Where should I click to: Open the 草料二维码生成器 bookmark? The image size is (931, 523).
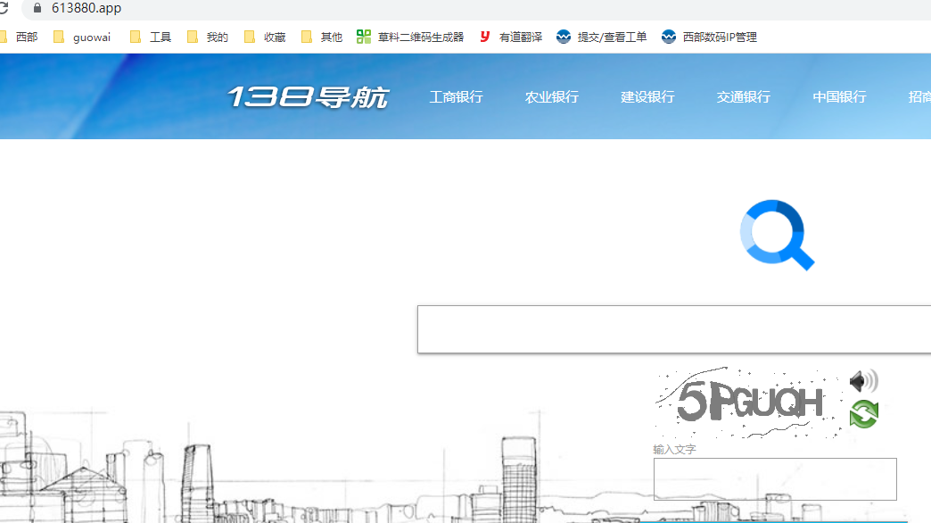[410, 37]
